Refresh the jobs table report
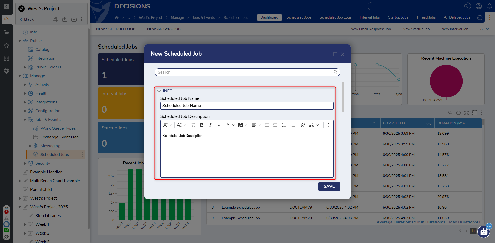495x243 pixels. [x=458, y=113]
